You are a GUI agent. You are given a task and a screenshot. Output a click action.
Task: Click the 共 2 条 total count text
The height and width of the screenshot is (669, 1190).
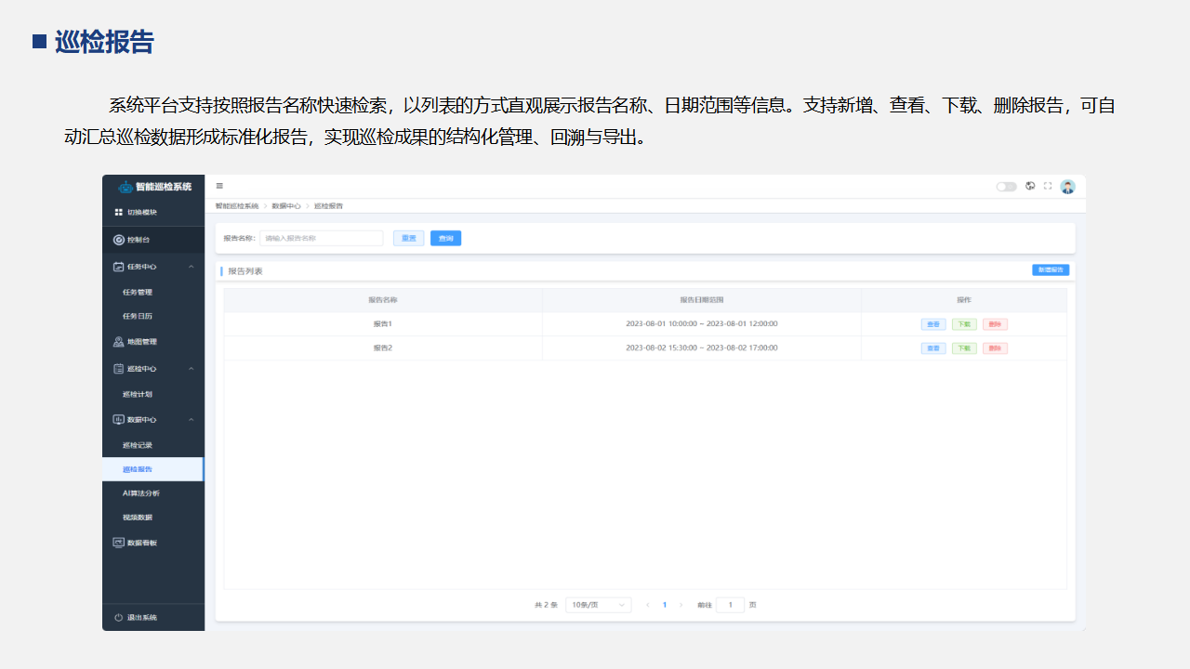coord(546,605)
